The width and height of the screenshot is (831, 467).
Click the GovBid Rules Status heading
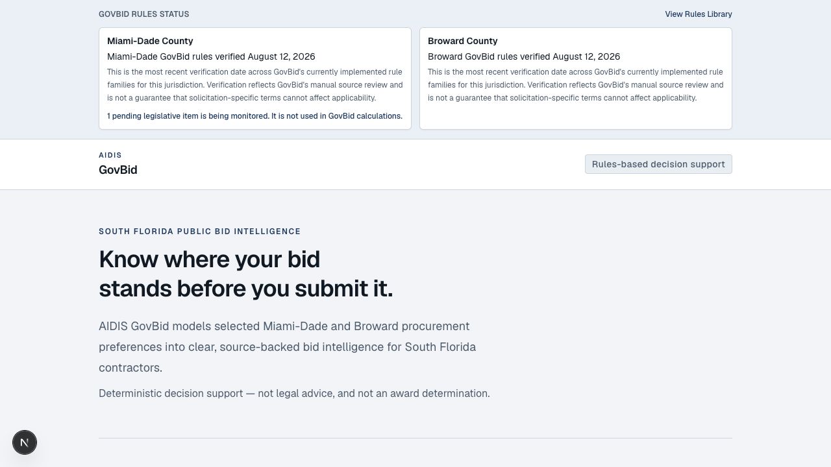(x=144, y=14)
